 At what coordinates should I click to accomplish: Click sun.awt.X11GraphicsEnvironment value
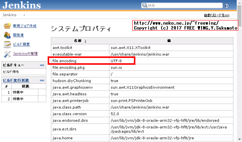click(x=143, y=87)
